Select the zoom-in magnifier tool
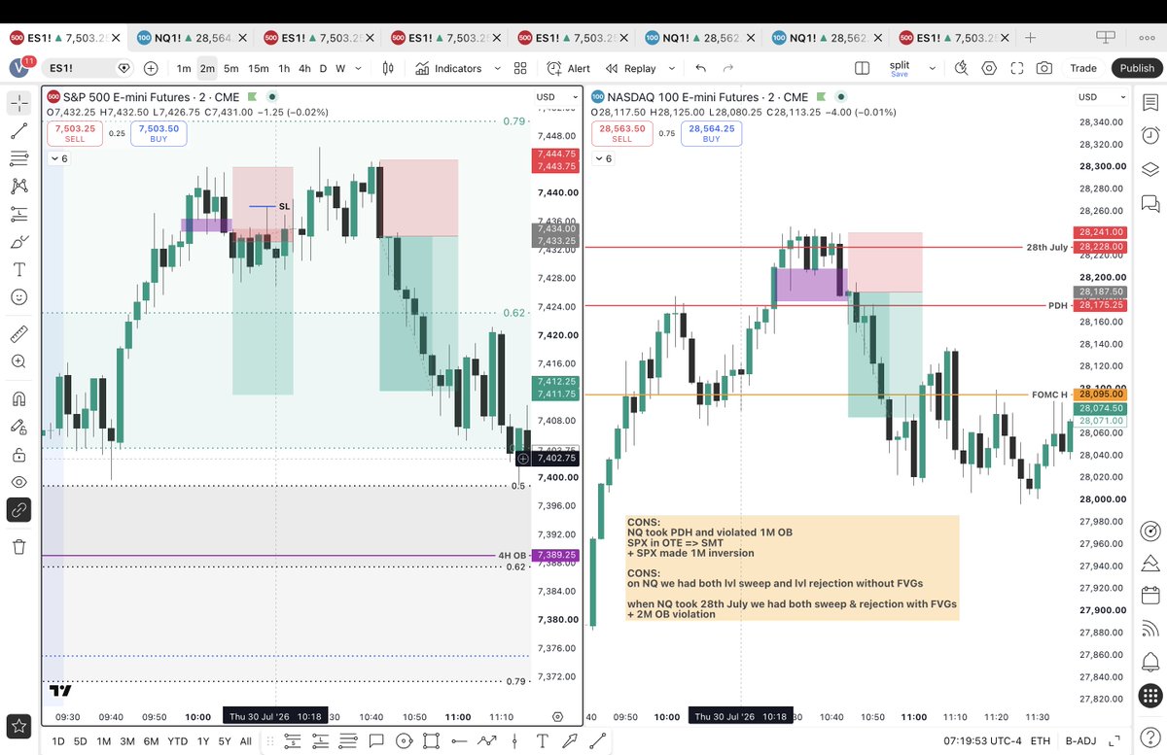The image size is (1167, 755). (x=19, y=361)
